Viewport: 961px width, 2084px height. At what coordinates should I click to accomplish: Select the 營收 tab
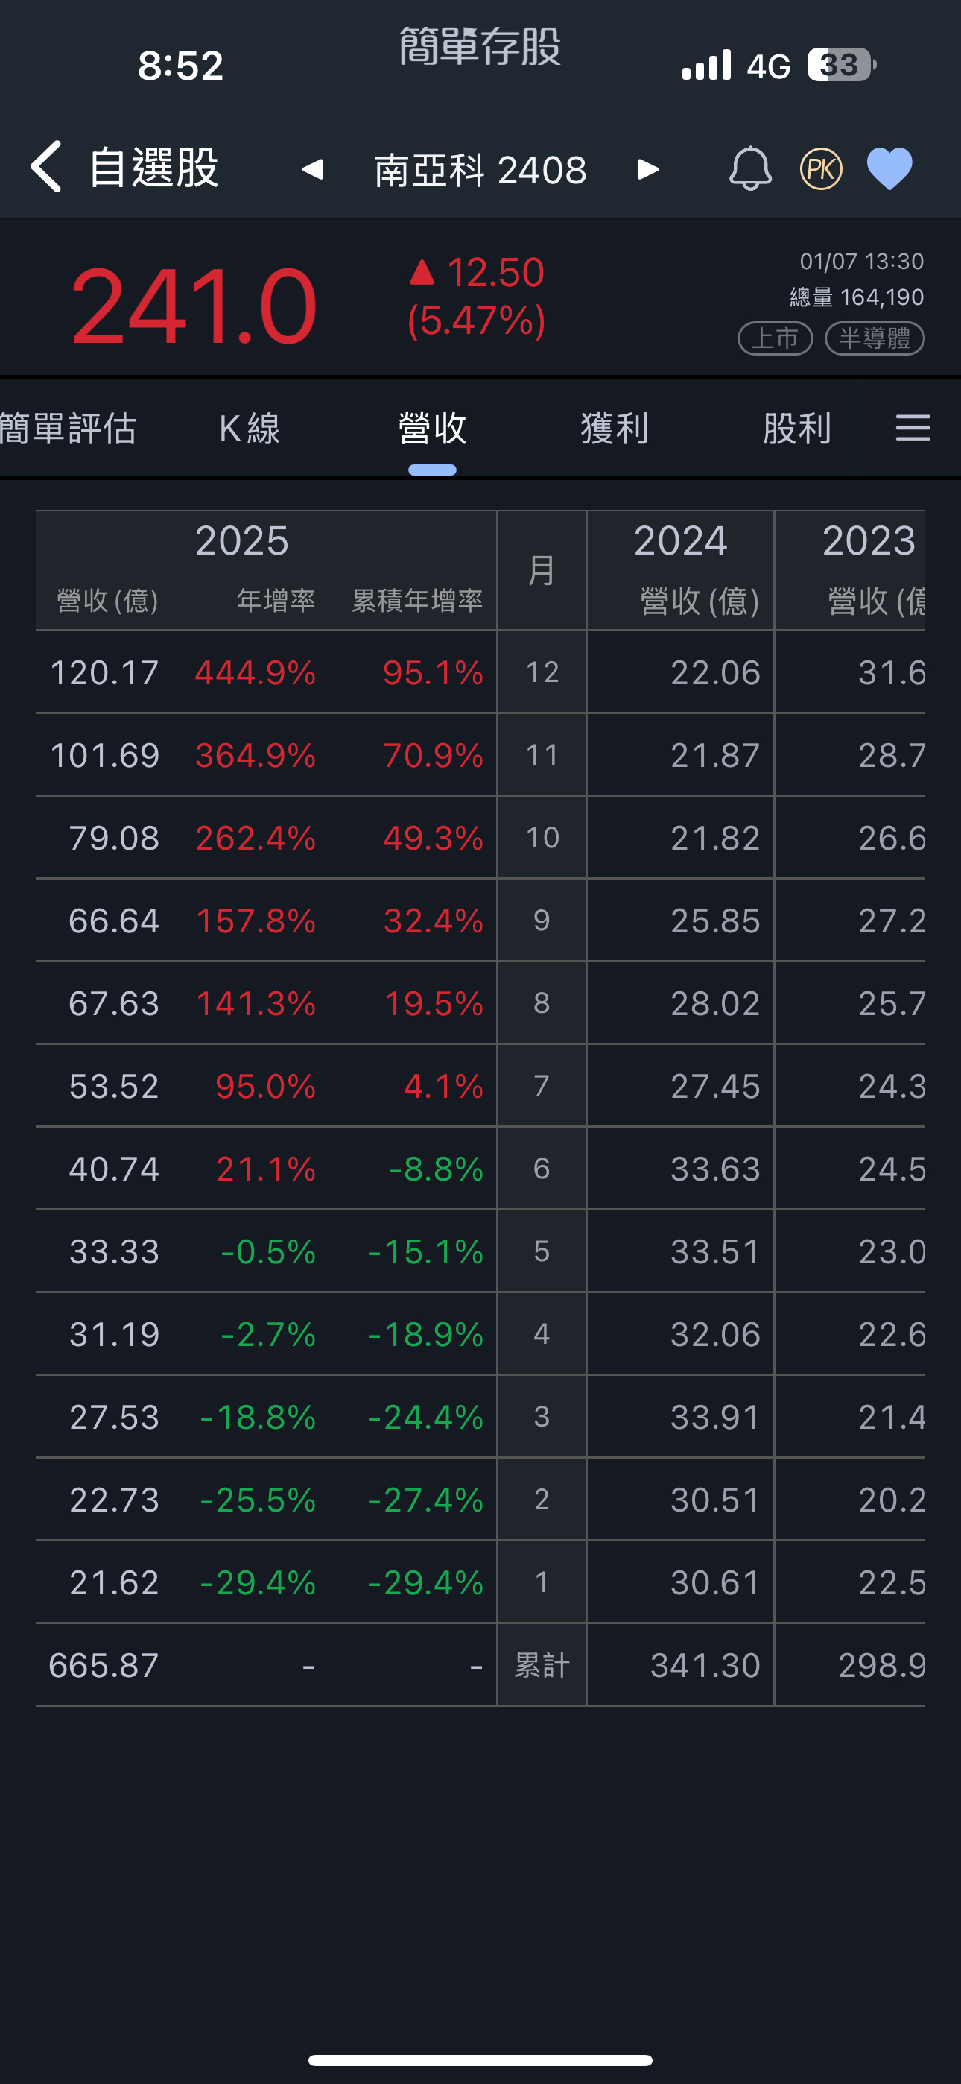click(x=432, y=428)
